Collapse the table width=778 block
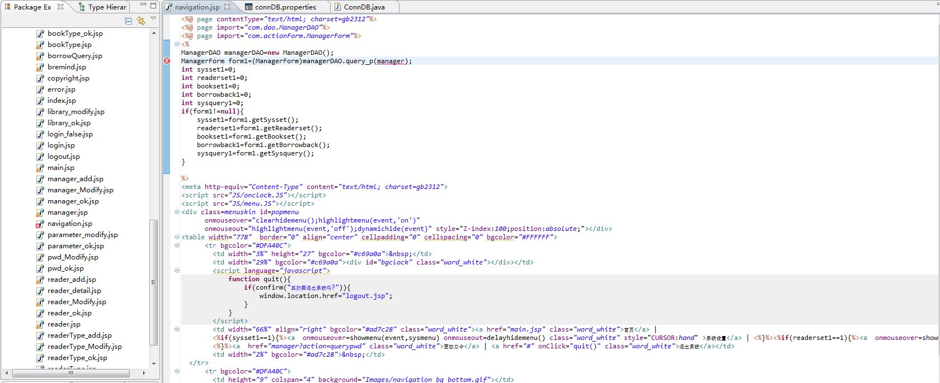 point(177,237)
